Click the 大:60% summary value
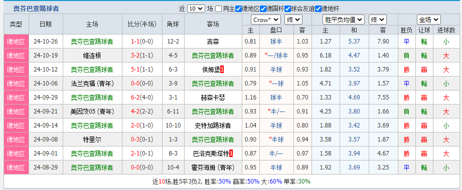The image size is (462, 190). click(x=272, y=181)
